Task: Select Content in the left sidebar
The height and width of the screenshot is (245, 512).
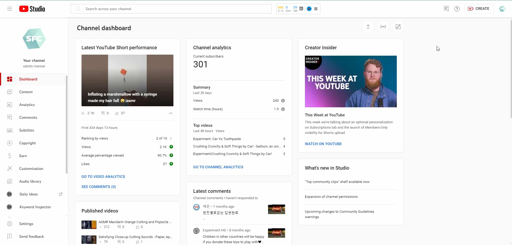Action: tap(26, 92)
